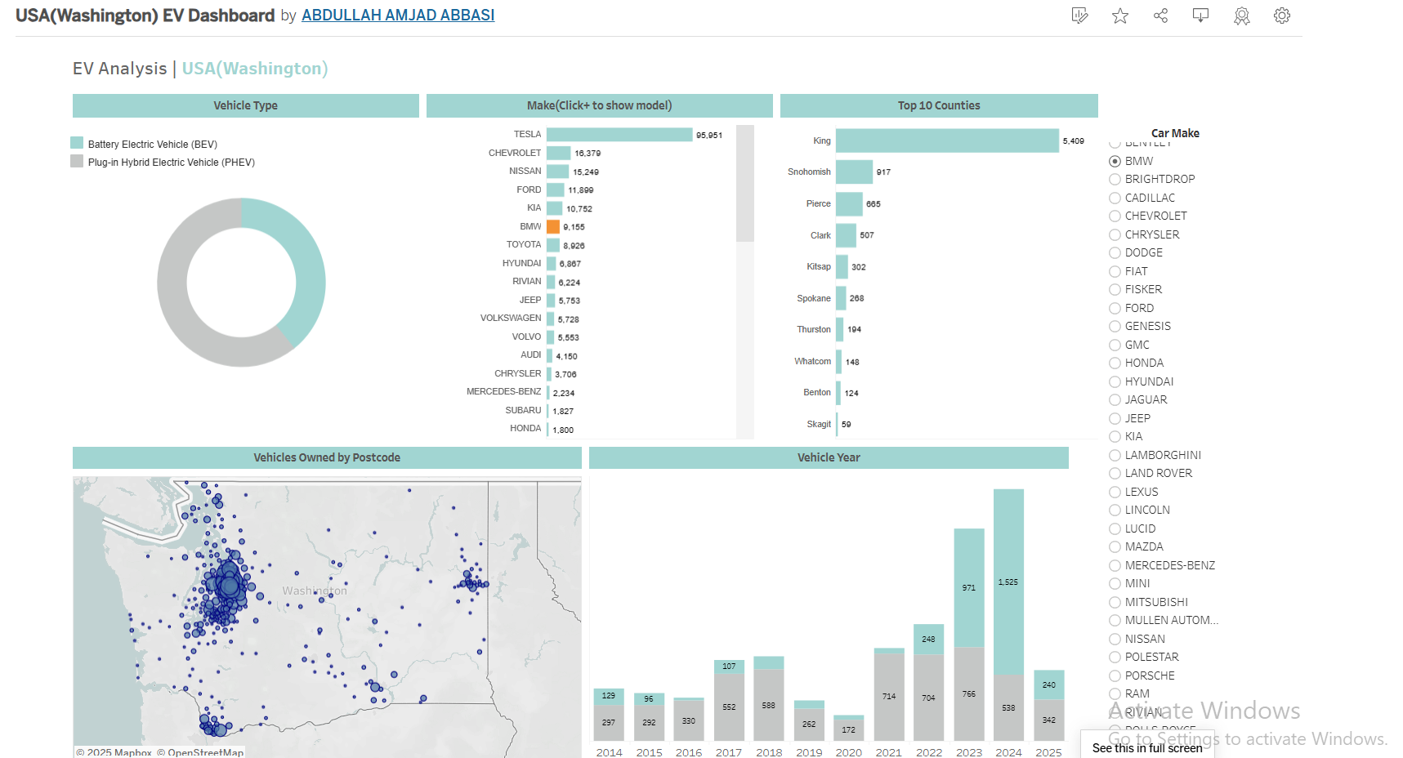Screen dimensions: 1403x758
Task: Select the DODGE radio option
Action: point(1115,252)
